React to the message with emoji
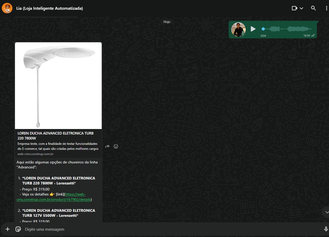Image resolution: width=329 pixels, height=237 pixels. pos(116,146)
